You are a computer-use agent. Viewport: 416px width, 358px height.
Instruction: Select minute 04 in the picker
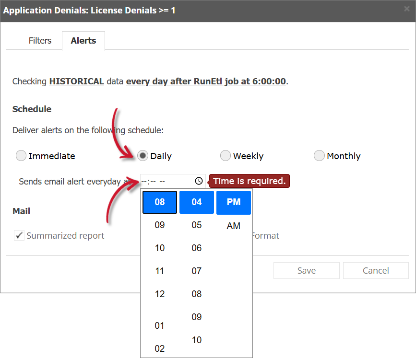(196, 202)
